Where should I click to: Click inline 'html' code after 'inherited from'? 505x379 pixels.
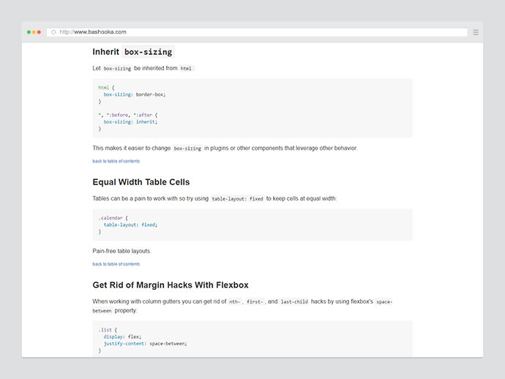click(186, 68)
